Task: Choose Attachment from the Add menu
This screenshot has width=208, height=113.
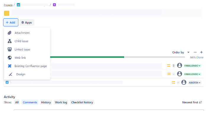Action: (x=27, y=33)
